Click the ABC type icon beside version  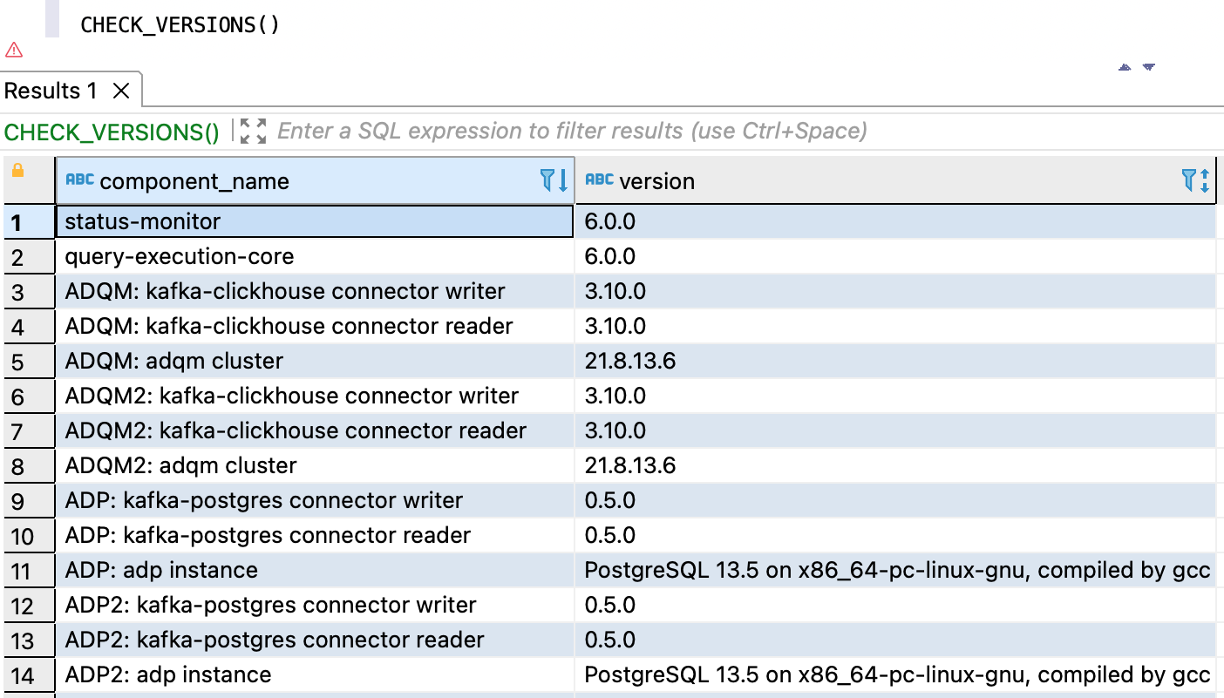tap(599, 180)
